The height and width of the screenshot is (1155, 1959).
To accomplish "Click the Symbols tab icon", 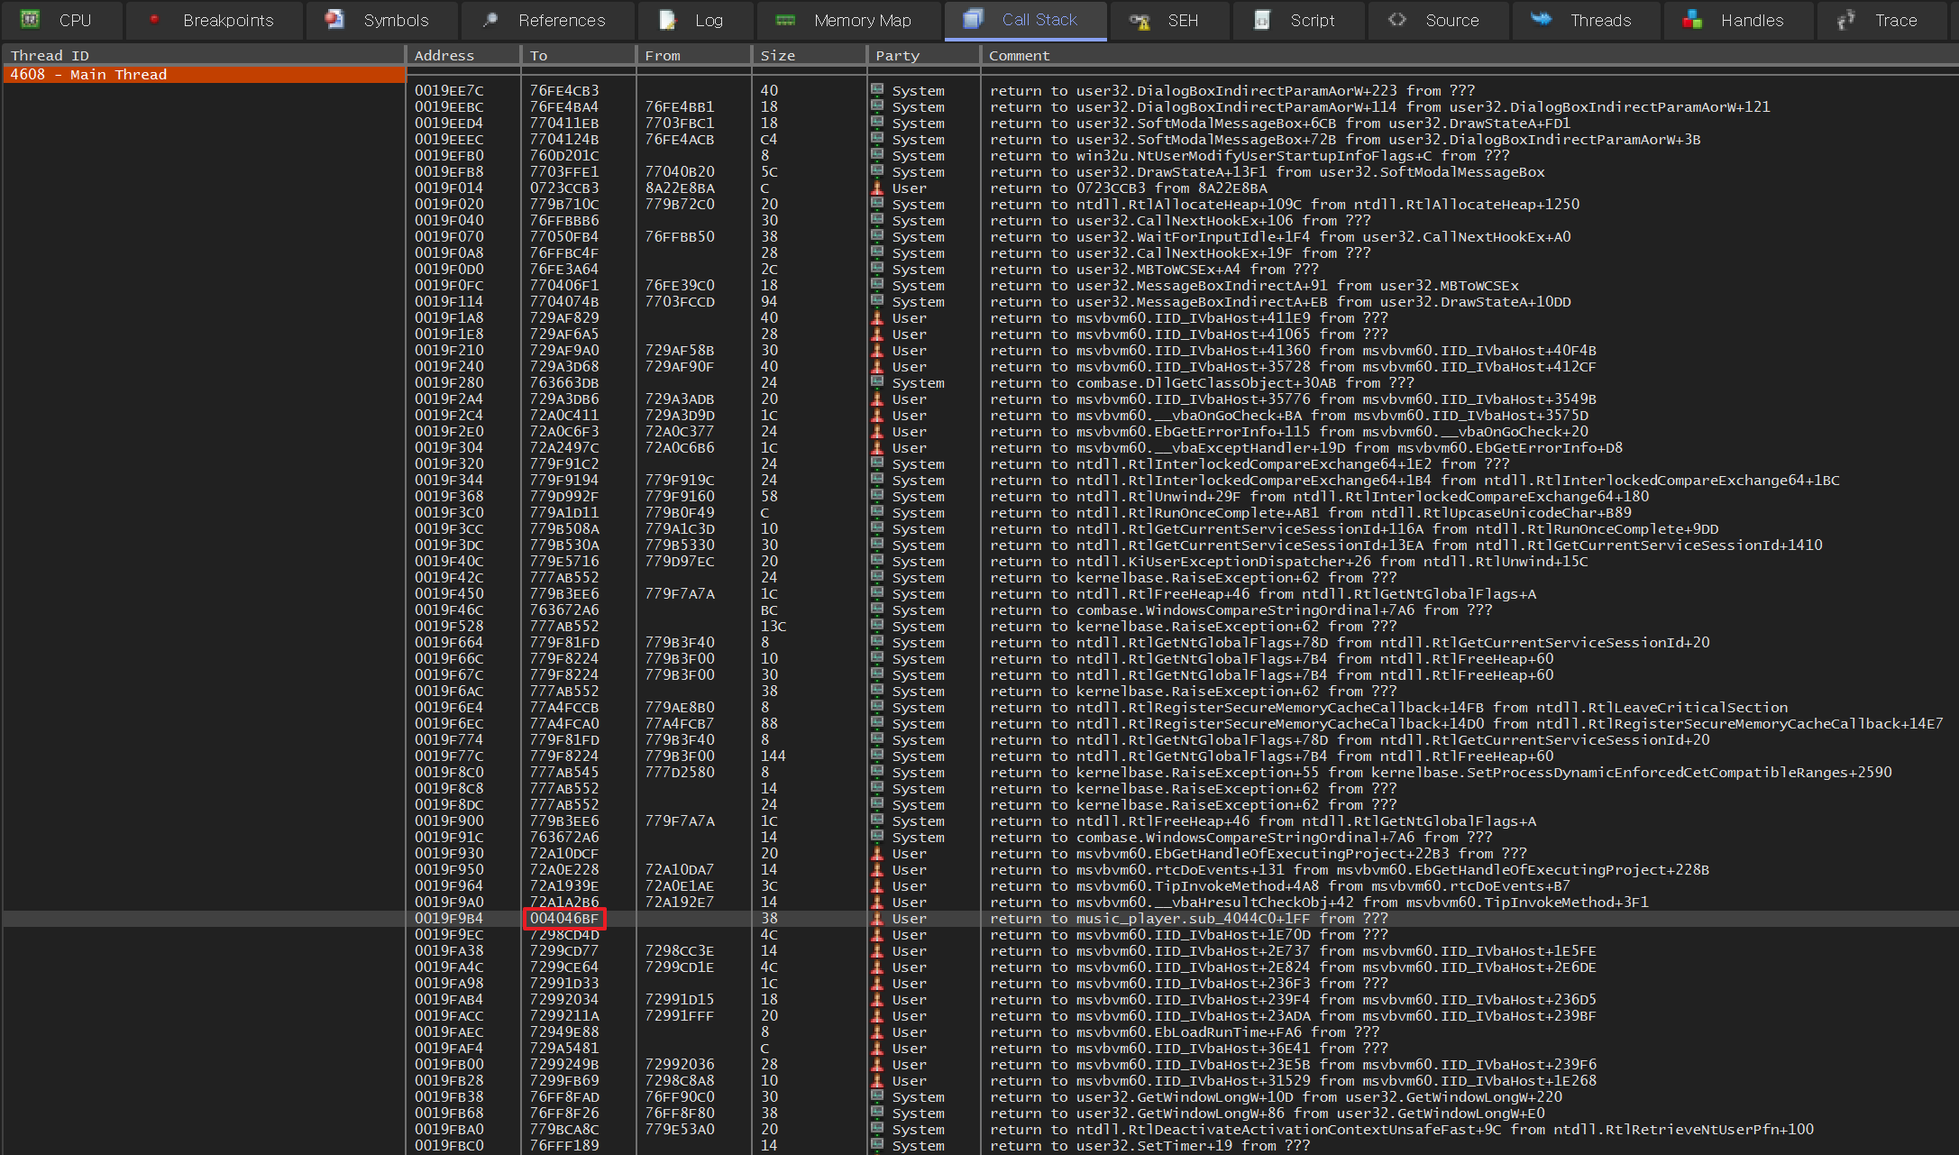I will pos(334,19).
